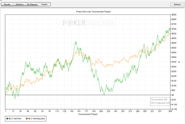
Task: Click the 193 x-axis tick label
Action: point(94,111)
